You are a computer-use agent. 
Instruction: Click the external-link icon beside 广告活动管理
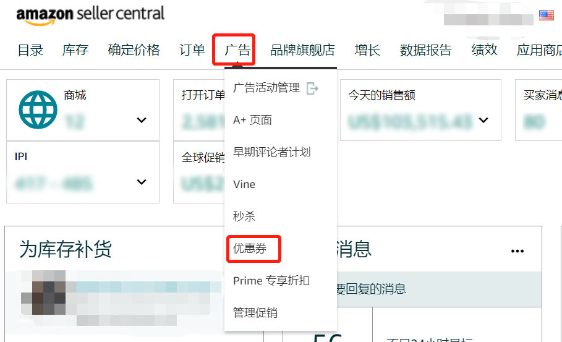click(312, 88)
